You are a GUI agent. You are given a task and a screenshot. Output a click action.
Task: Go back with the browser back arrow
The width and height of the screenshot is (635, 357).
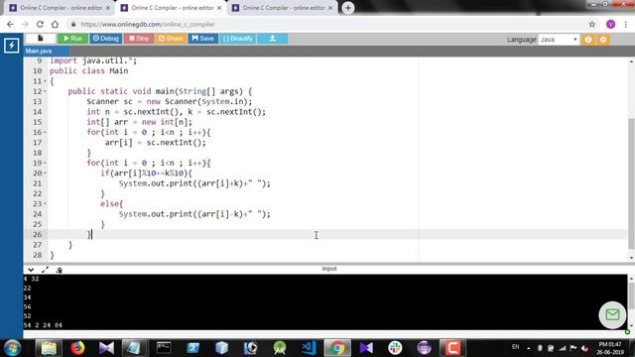pyautogui.click(x=11, y=24)
